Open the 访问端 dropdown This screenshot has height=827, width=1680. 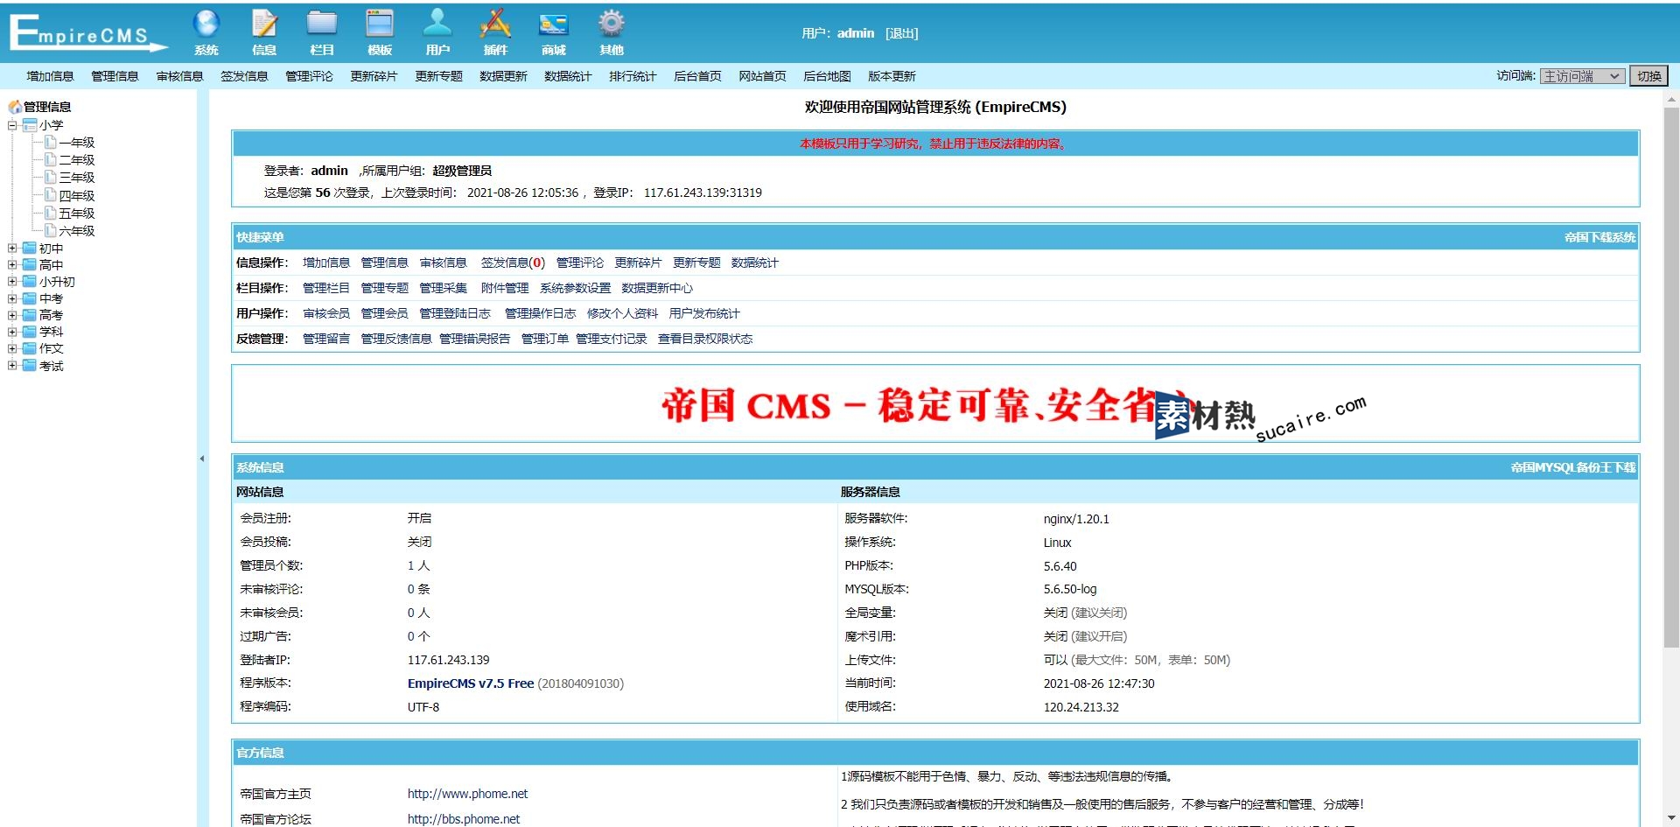point(1582,76)
